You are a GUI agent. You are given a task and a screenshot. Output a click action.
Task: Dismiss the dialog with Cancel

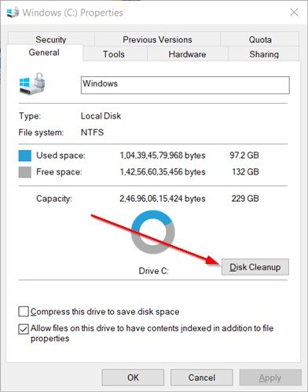(x=202, y=378)
